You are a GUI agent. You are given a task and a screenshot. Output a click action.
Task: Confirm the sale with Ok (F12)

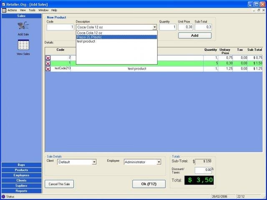149,184
